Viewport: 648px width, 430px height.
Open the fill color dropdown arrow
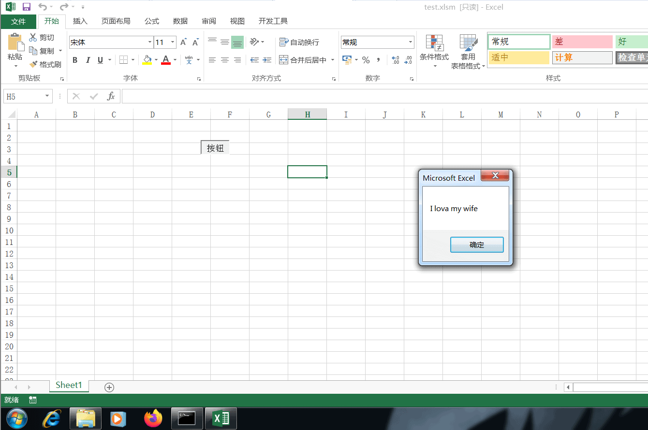pyautogui.click(x=156, y=60)
